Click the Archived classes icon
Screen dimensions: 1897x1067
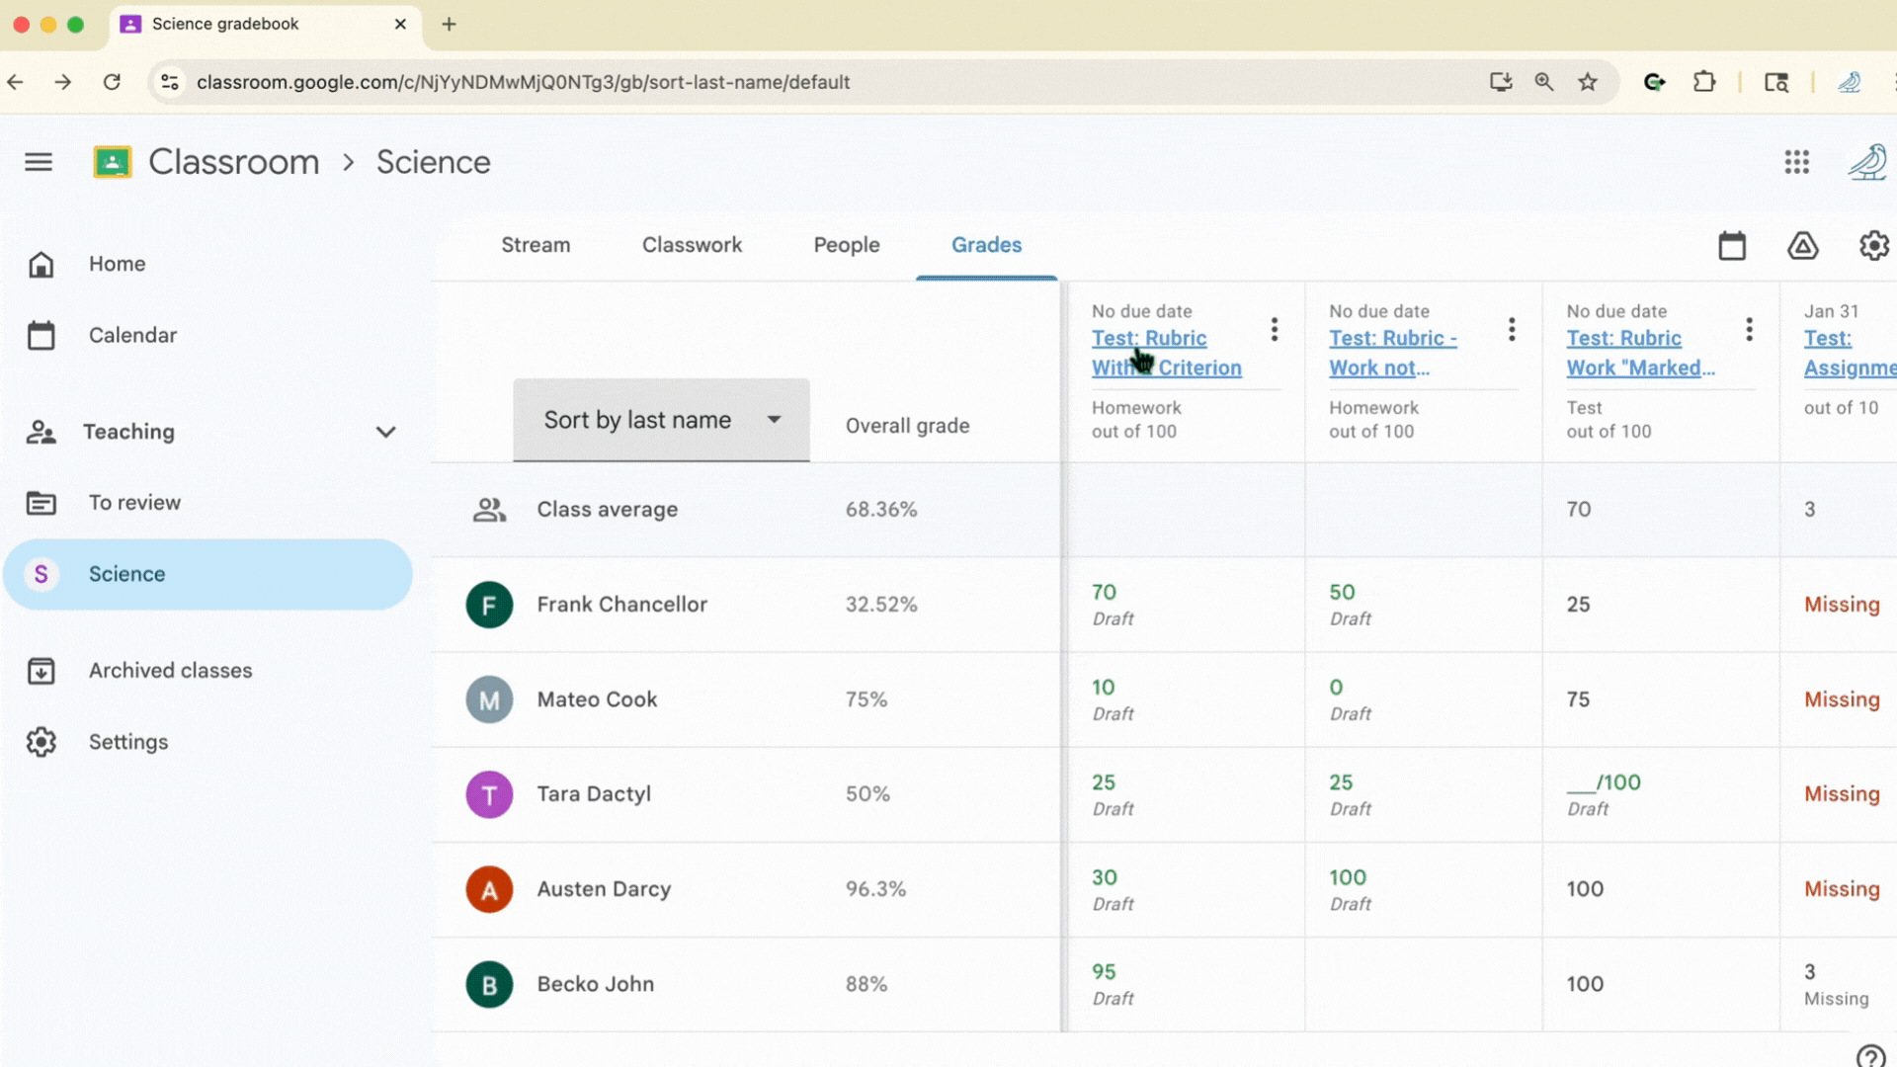point(41,671)
